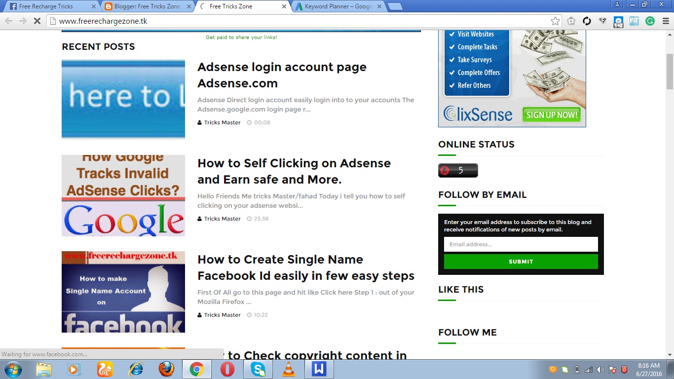Click the Chrome menu hamburger icon
674x379 pixels.
(665, 21)
